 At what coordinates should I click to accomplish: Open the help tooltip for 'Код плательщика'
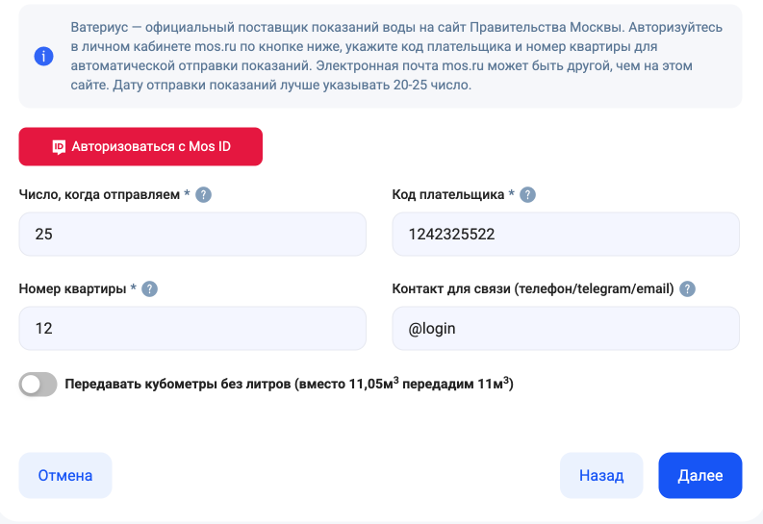[527, 194]
